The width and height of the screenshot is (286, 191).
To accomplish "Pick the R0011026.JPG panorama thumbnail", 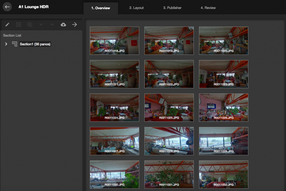I will click(223, 108).
